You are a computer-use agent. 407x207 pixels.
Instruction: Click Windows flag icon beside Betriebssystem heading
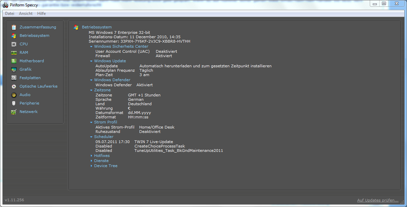click(x=76, y=27)
